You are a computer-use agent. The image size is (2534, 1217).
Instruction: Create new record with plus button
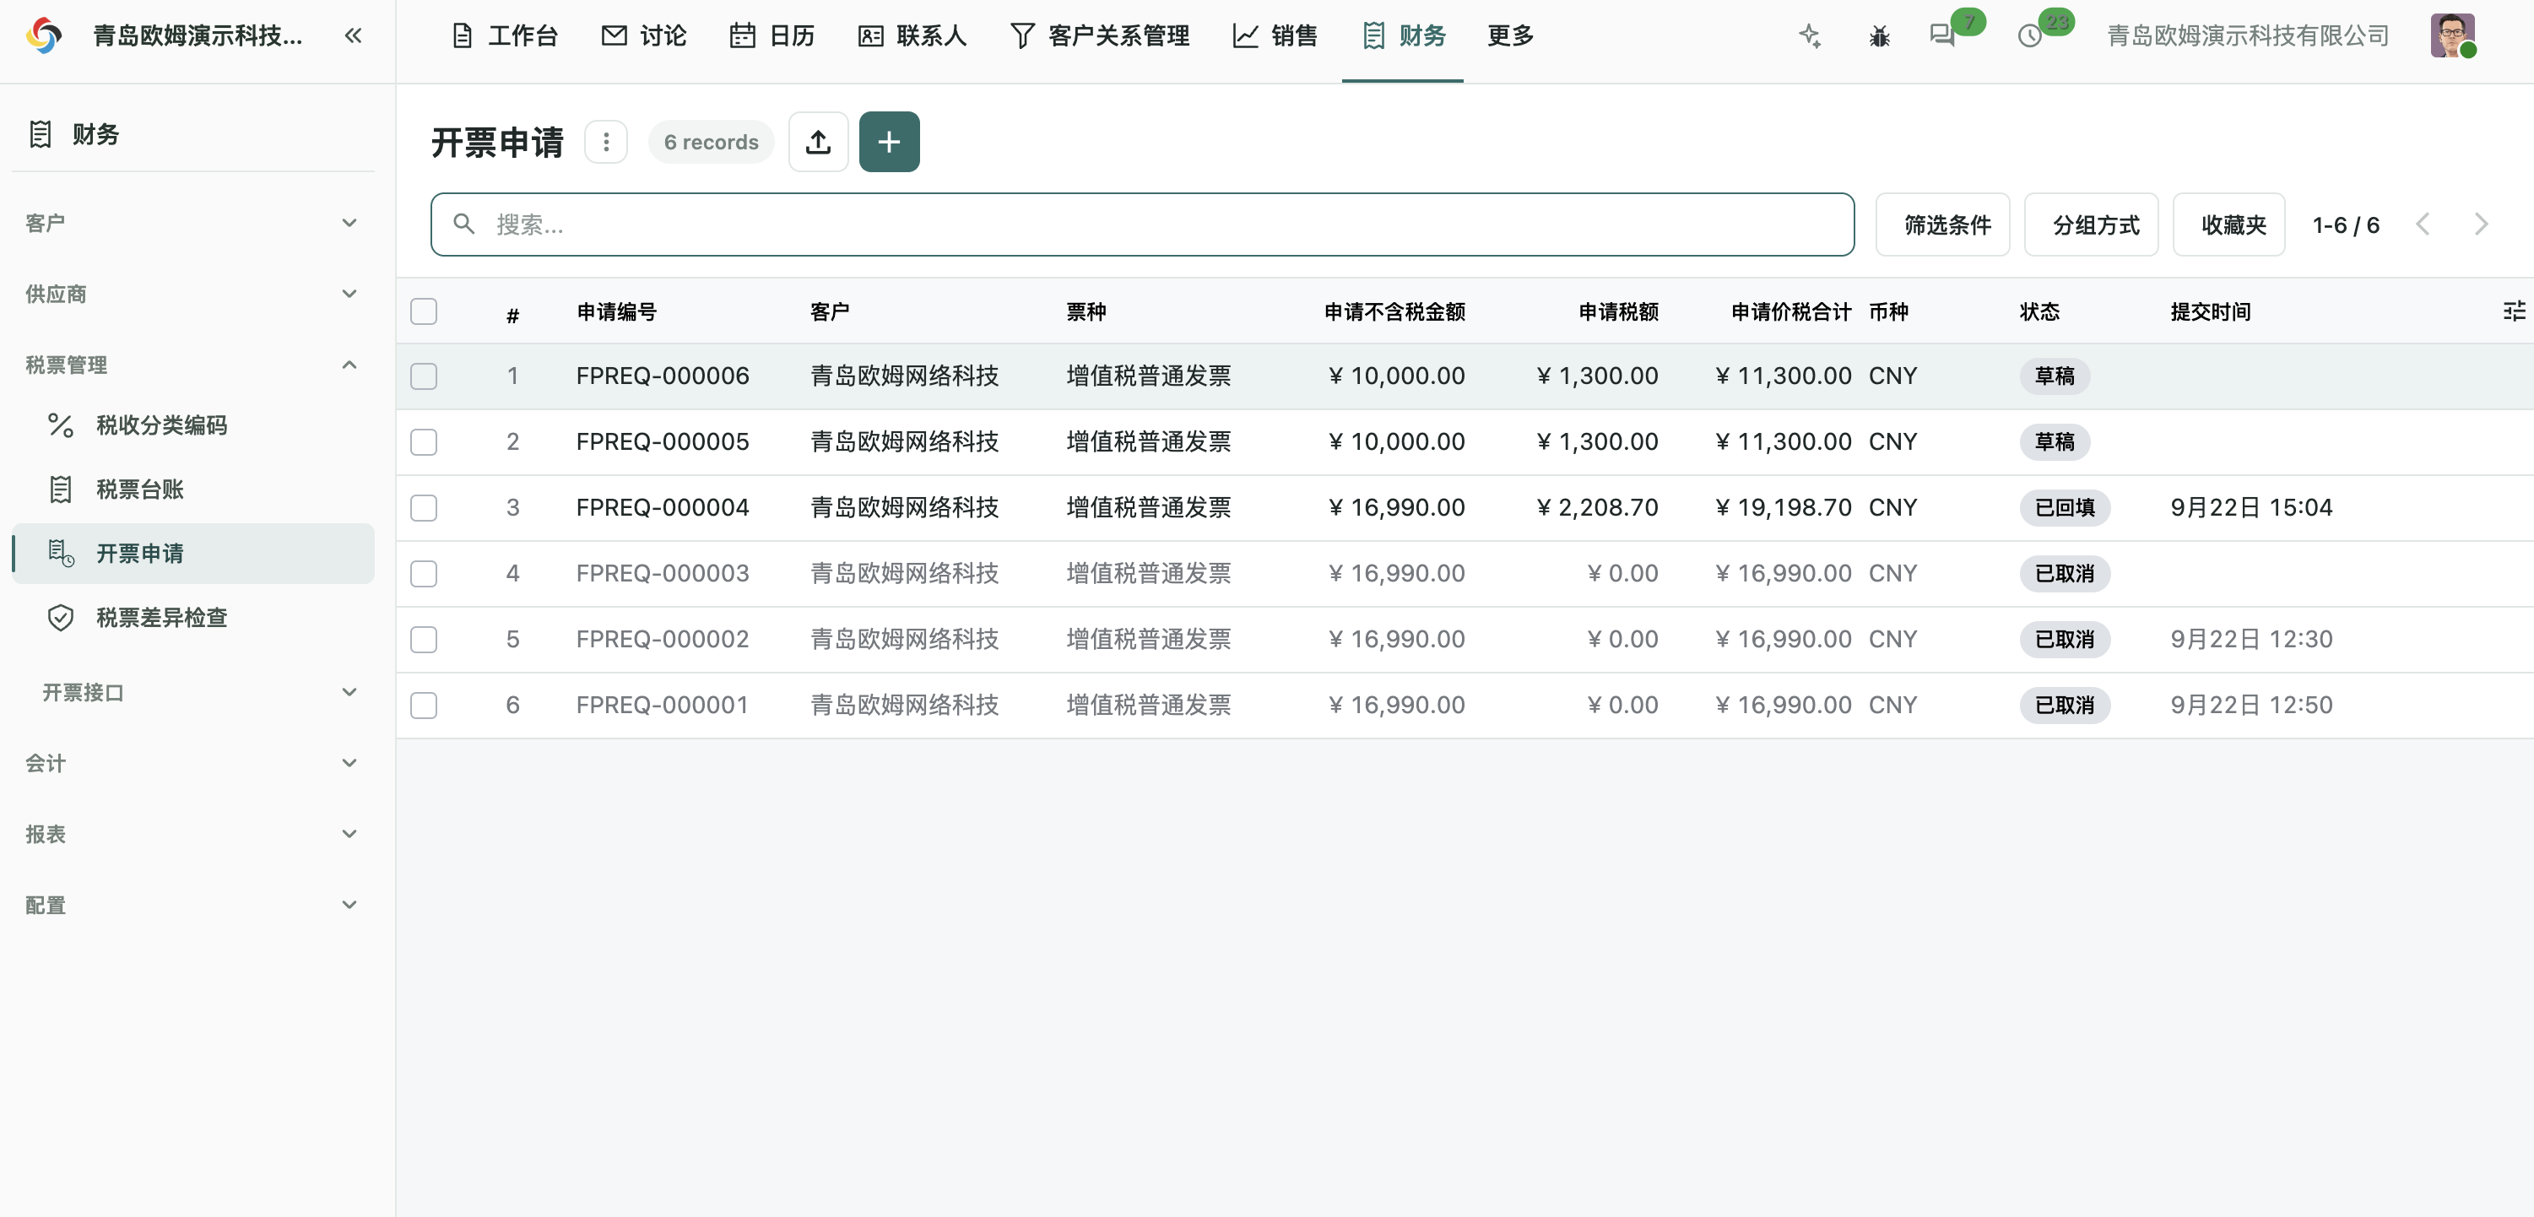tap(889, 142)
